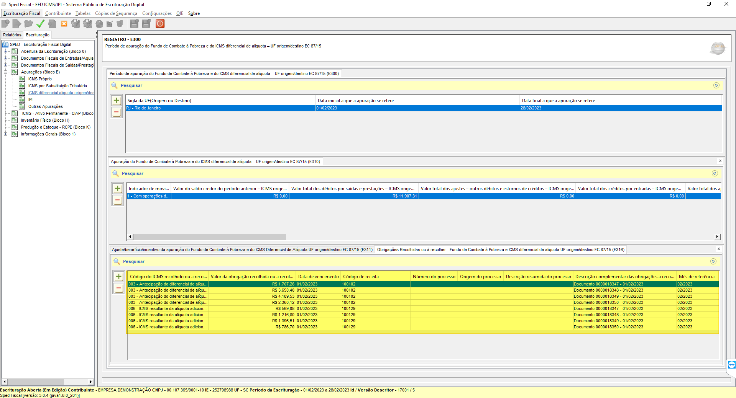This screenshot has width=736, height=398.
Task: Click the export document toolbar icon
Action: [52, 24]
